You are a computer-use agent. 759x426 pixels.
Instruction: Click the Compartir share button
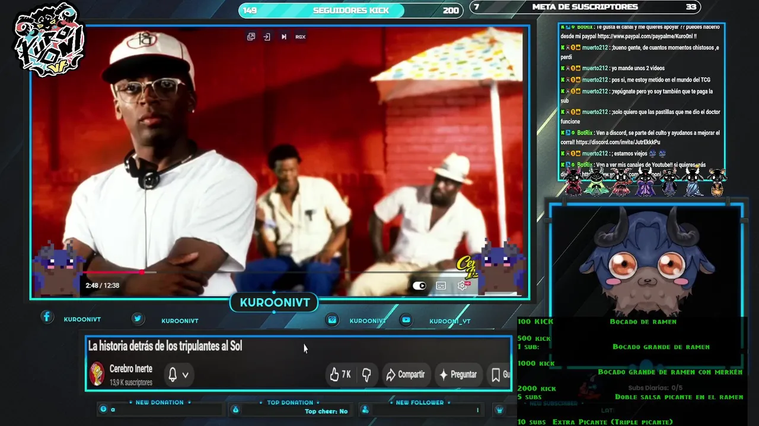point(405,375)
